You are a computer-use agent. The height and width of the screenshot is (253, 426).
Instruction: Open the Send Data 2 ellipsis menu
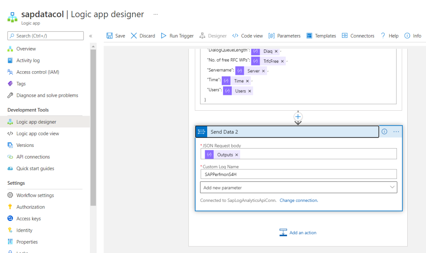(396, 131)
